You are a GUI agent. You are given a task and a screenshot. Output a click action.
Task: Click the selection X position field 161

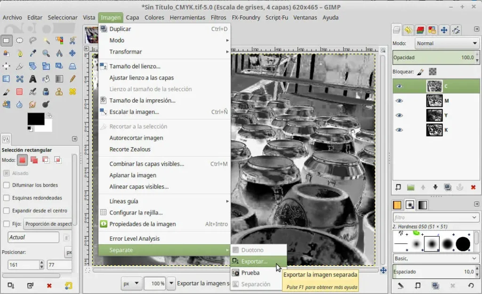(24, 265)
